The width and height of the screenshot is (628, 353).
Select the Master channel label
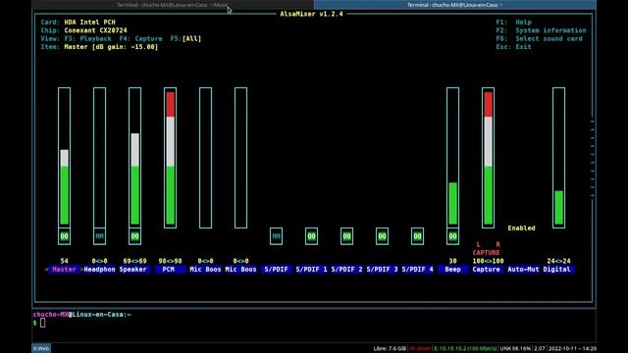[x=64, y=270]
